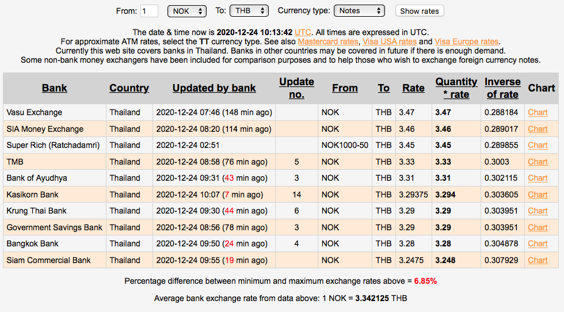564x312 pixels.
Task: Click the From amount input field
Action: click(149, 11)
